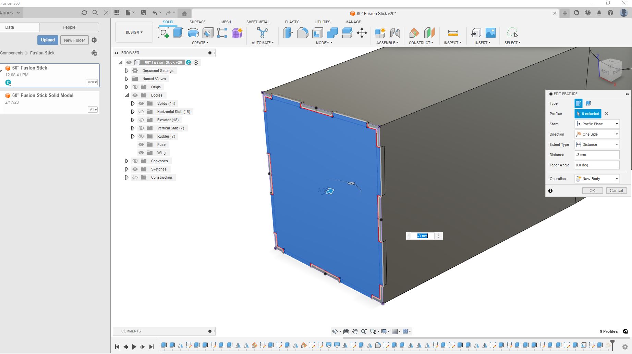Click the Taper Angle input field
The height and width of the screenshot is (354, 632).
pos(597,165)
